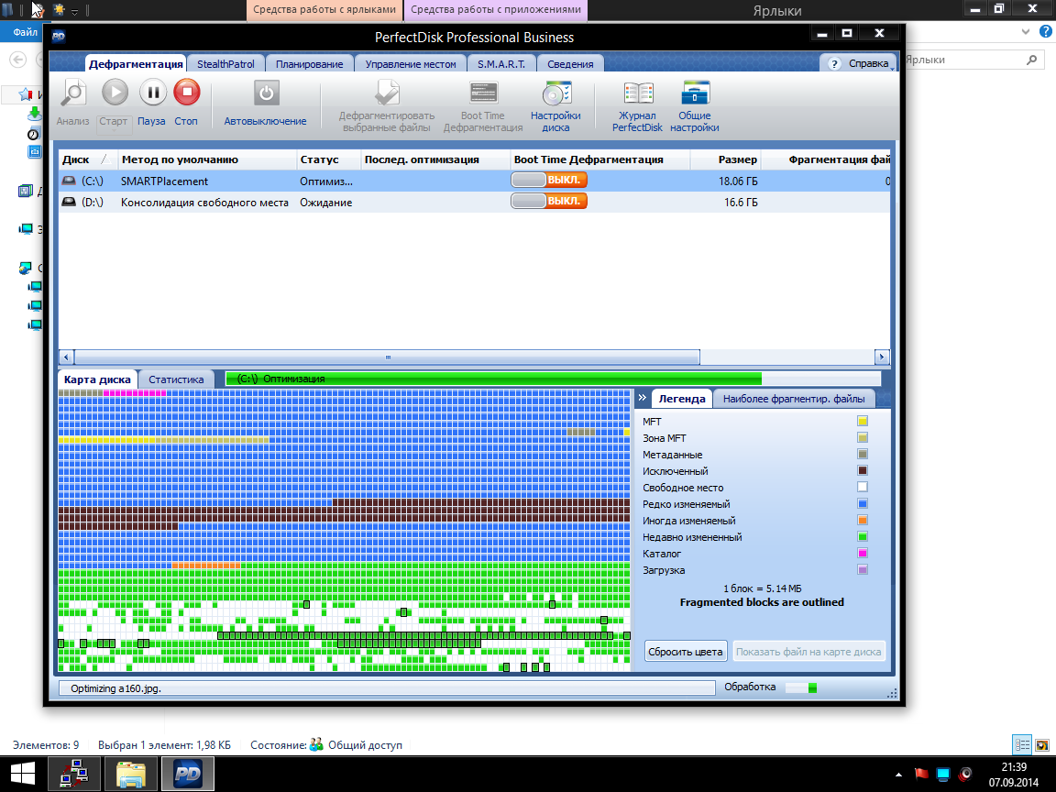
Task: Open Автовыключение power option
Action: click(x=266, y=93)
